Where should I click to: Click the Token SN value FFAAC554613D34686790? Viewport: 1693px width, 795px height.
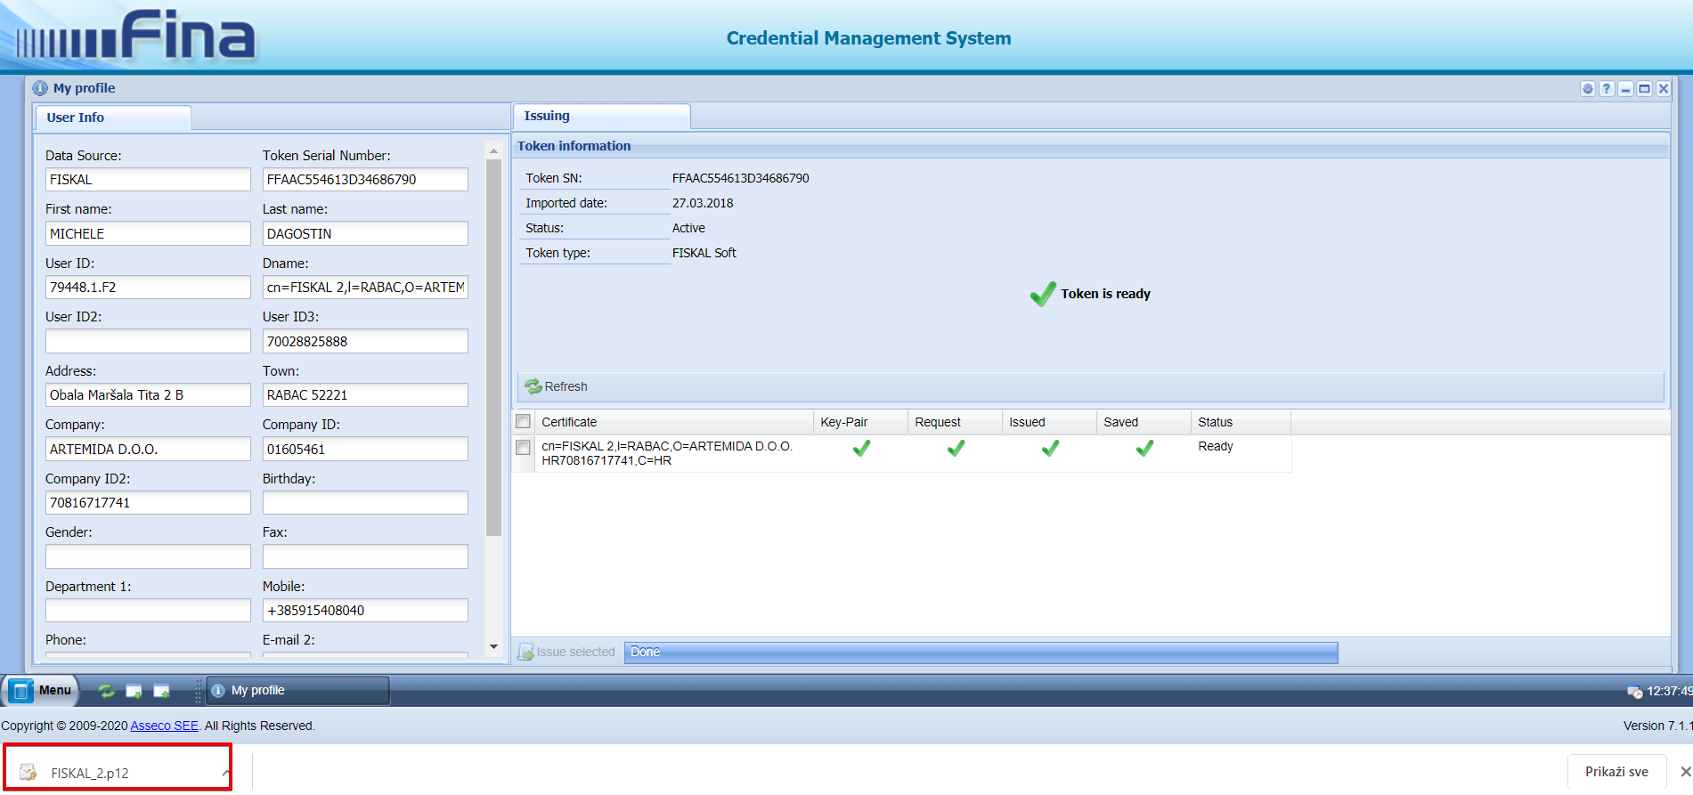pos(741,178)
